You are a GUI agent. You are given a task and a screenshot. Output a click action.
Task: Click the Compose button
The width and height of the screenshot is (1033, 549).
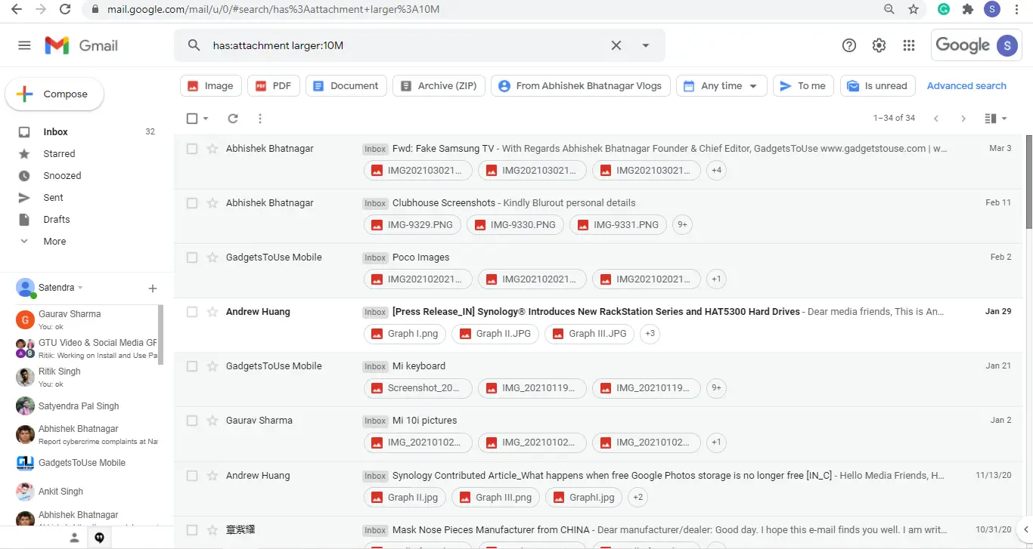tap(54, 94)
